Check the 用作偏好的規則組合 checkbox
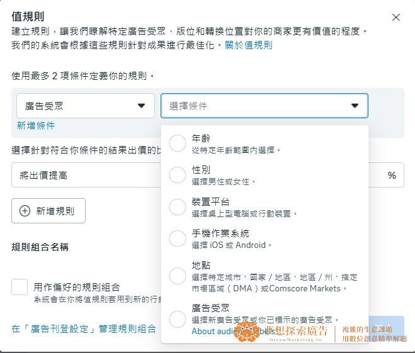This screenshot has height=353, width=415. point(20,287)
